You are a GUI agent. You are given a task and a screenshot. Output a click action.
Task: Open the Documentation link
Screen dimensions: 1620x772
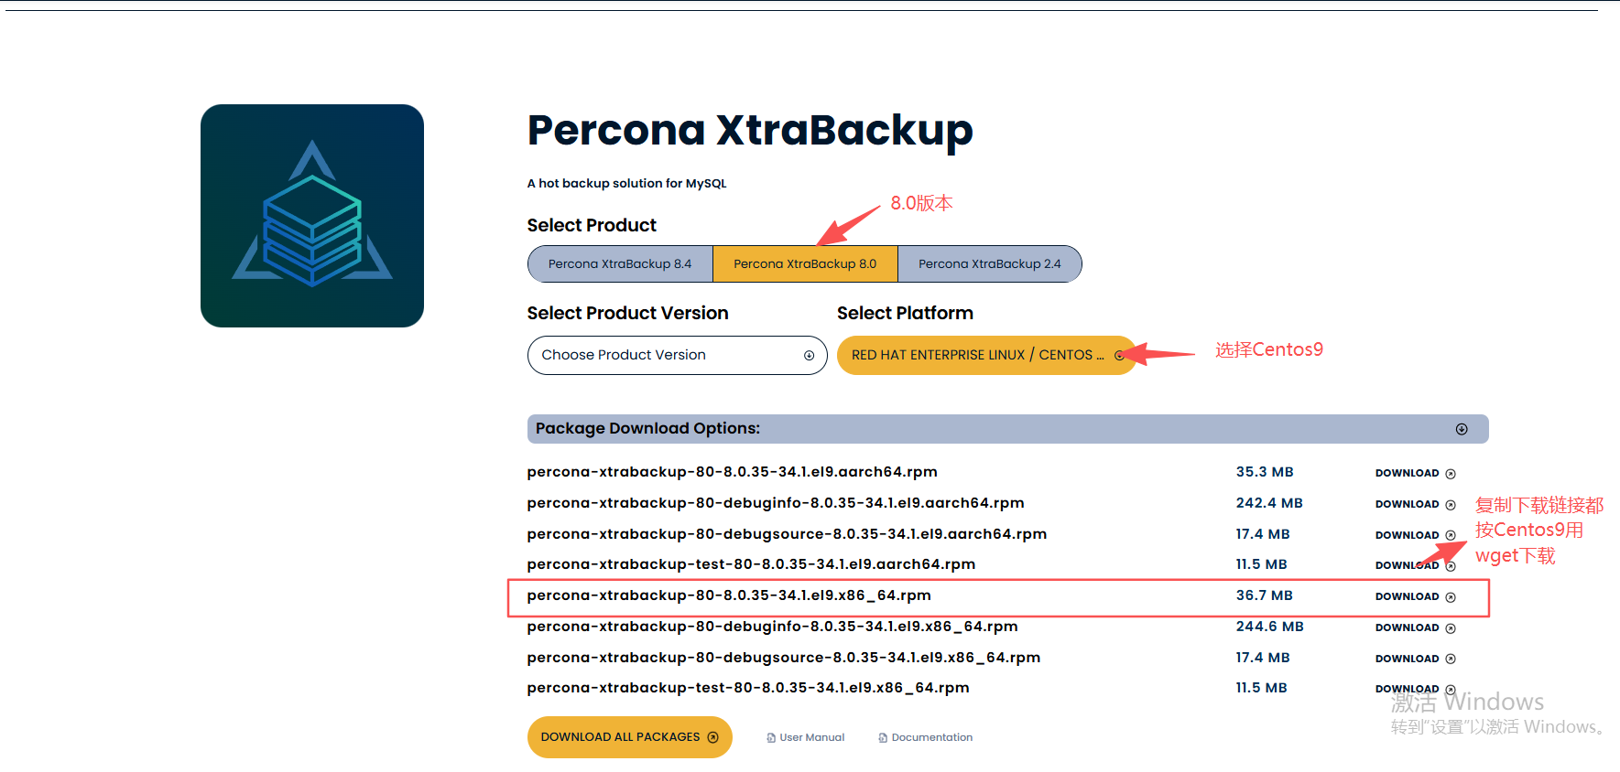(x=925, y=737)
